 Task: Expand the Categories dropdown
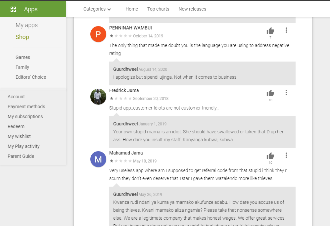pyautogui.click(x=97, y=9)
